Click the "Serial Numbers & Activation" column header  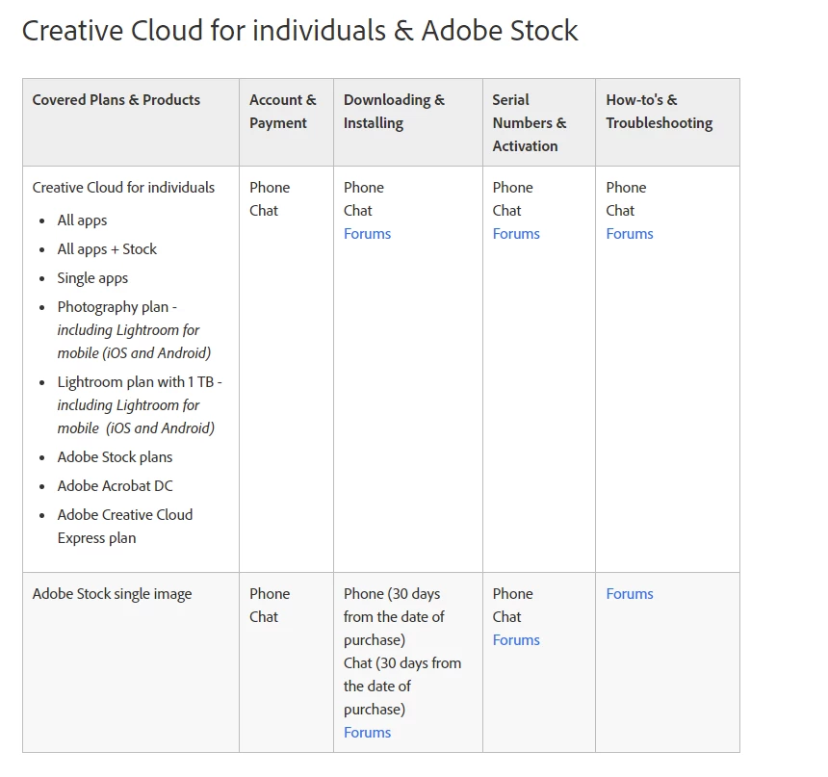529,123
